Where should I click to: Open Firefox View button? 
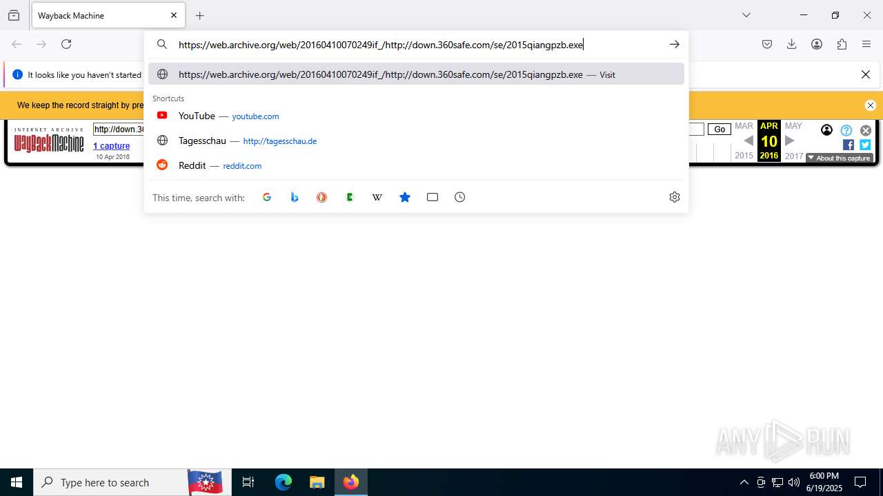14,15
